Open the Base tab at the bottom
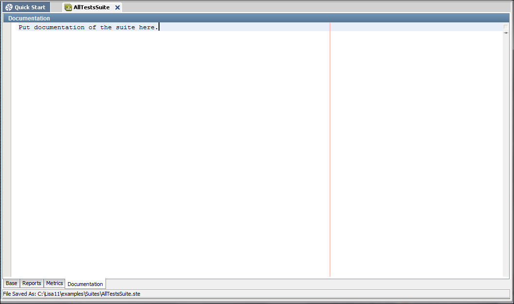This screenshot has height=304, width=514. pyautogui.click(x=11, y=284)
